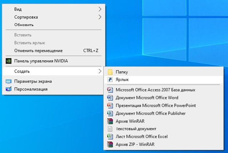Viewport: 228px width, 153px height.
Task: Create Документ Microsoft Office Publisher
Action: pos(163,113)
